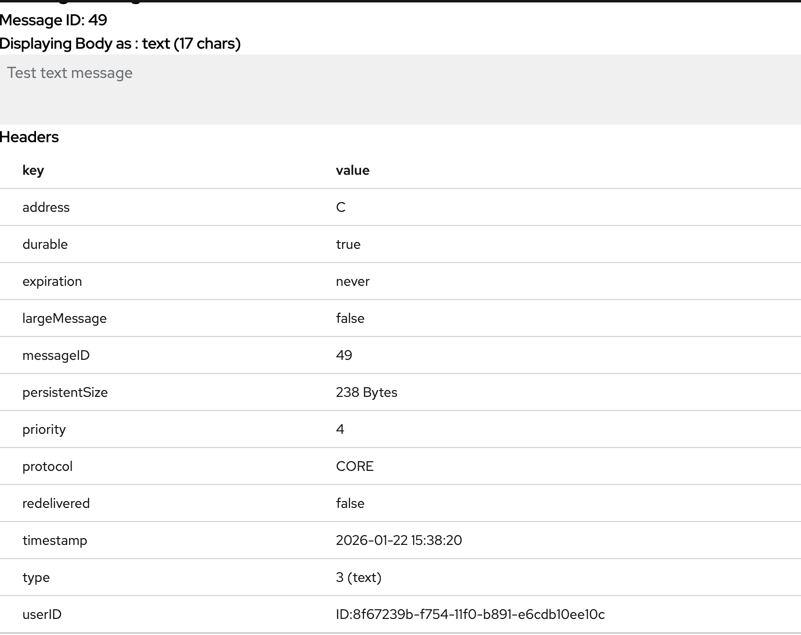This screenshot has height=635, width=801.
Task: Click the address value "C"
Action: coord(341,207)
